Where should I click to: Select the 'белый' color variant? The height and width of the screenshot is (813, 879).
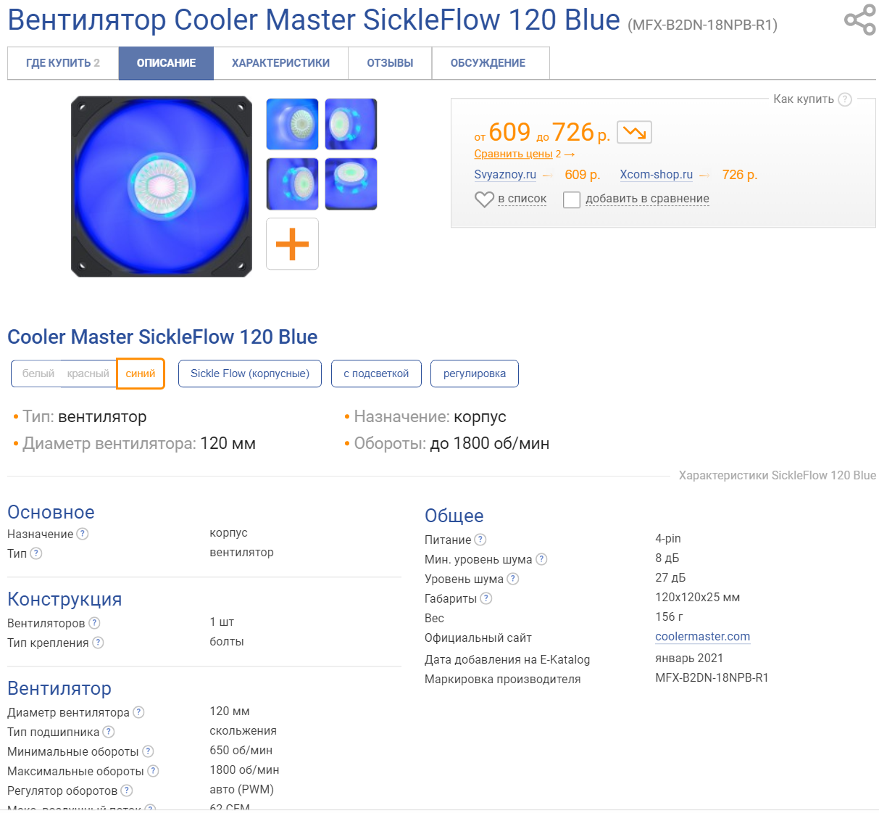coord(38,374)
